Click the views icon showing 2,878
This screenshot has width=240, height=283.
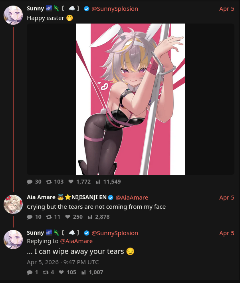(x=90, y=217)
